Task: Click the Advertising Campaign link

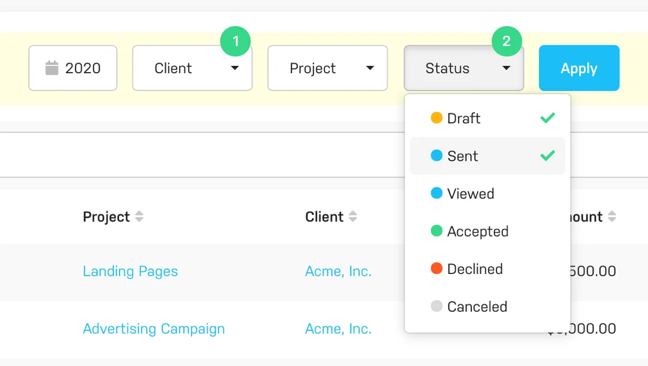Action: [x=154, y=329]
